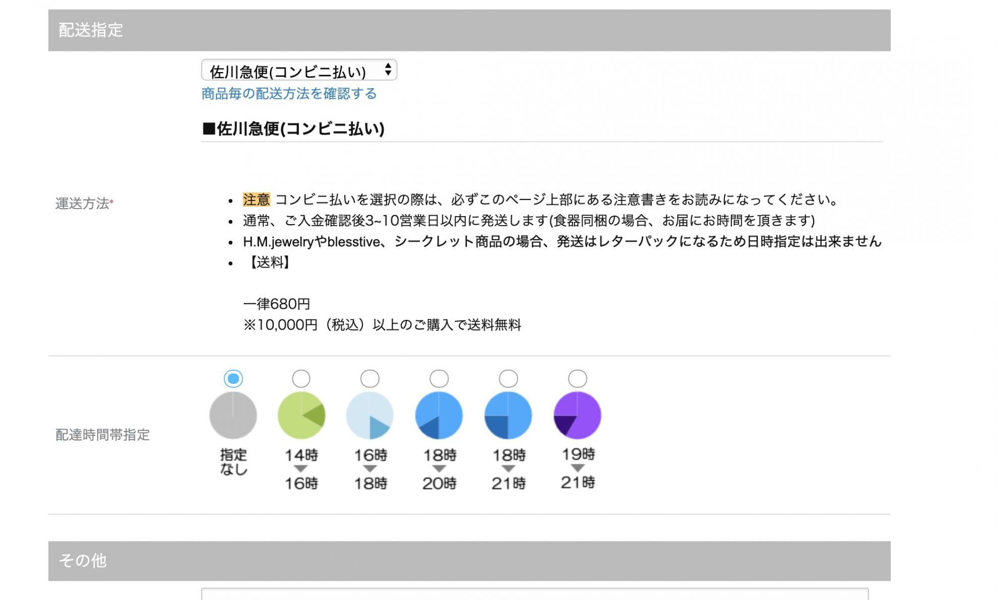Select the radio button above 14時–16時
The image size is (998, 600).
click(301, 378)
